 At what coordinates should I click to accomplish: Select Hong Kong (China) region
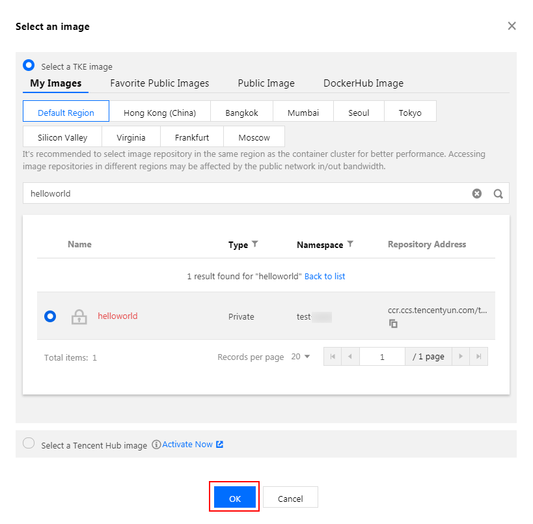[x=159, y=111]
